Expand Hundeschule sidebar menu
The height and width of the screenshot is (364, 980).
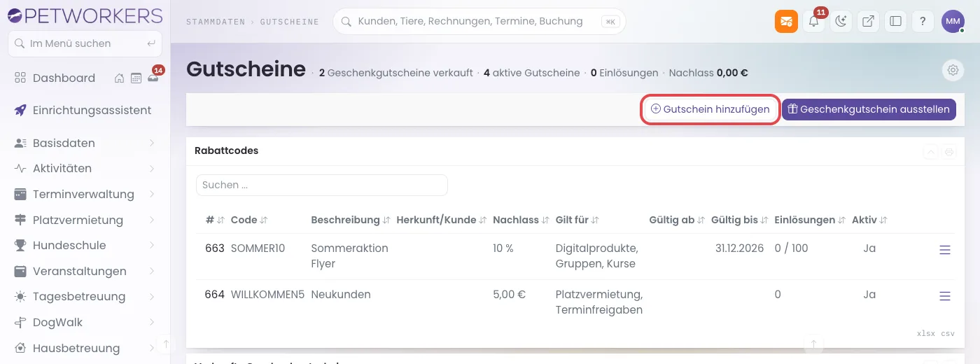[85, 245]
